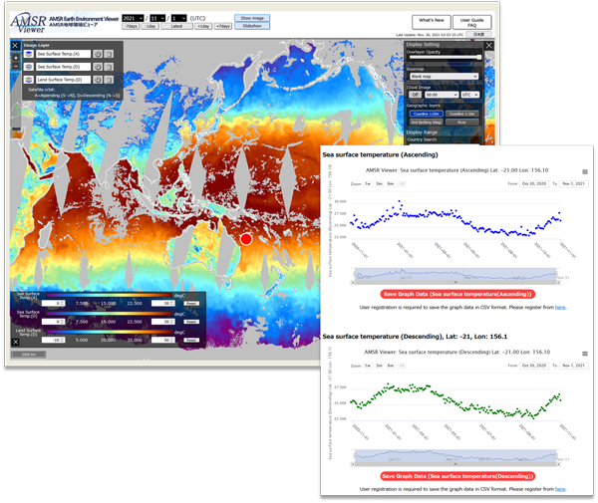Click Ascending chart From date field
Screen dimensions: 598x503
point(534,183)
